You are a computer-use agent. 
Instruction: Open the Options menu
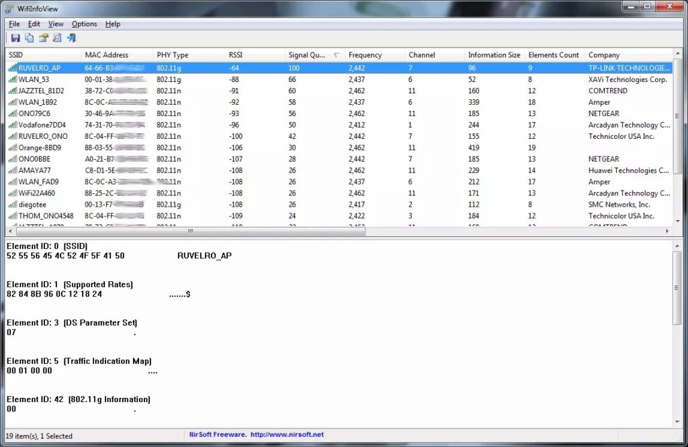[84, 24]
